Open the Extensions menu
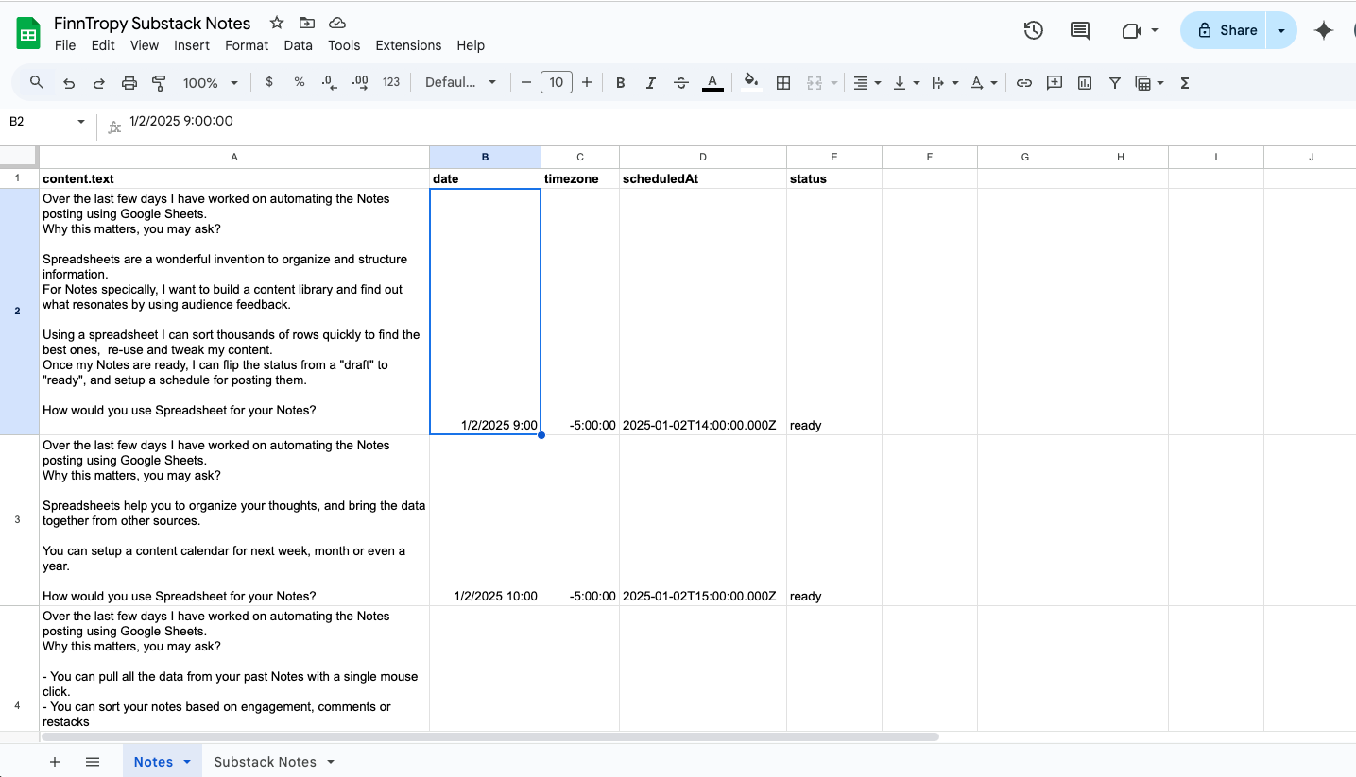Screen dimensions: 1356x777 [x=408, y=45]
